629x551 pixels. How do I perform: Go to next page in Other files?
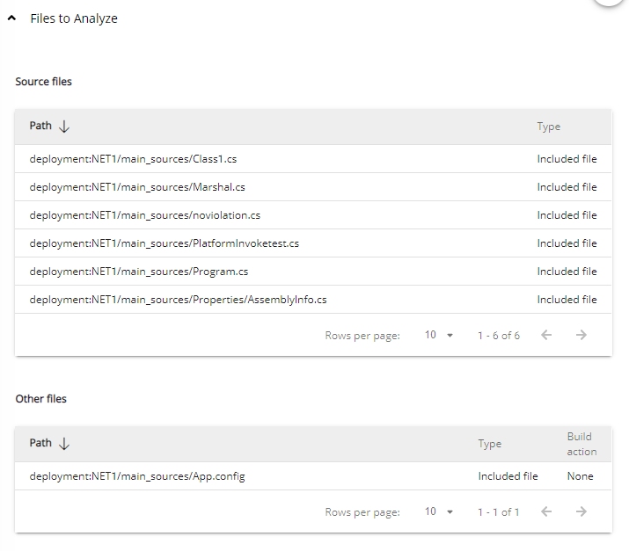pos(581,511)
